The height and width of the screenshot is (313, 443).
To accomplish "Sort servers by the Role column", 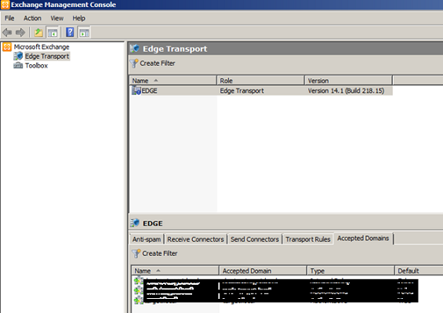I will (260, 81).
